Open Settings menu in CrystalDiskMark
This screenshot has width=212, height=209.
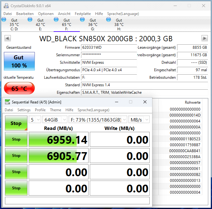point(24,110)
